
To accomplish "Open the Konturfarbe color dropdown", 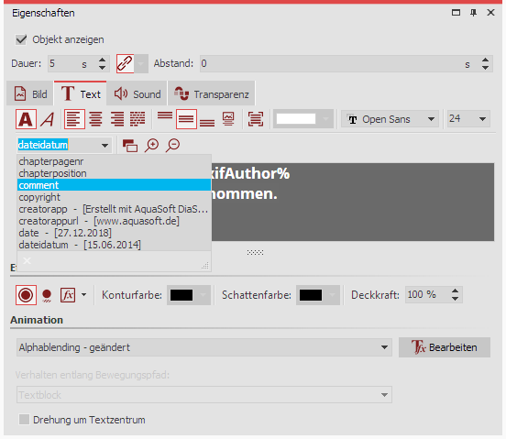I will tap(203, 295).
